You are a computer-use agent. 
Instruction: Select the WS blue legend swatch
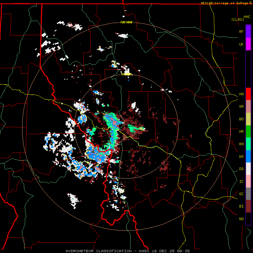point(248,156)
